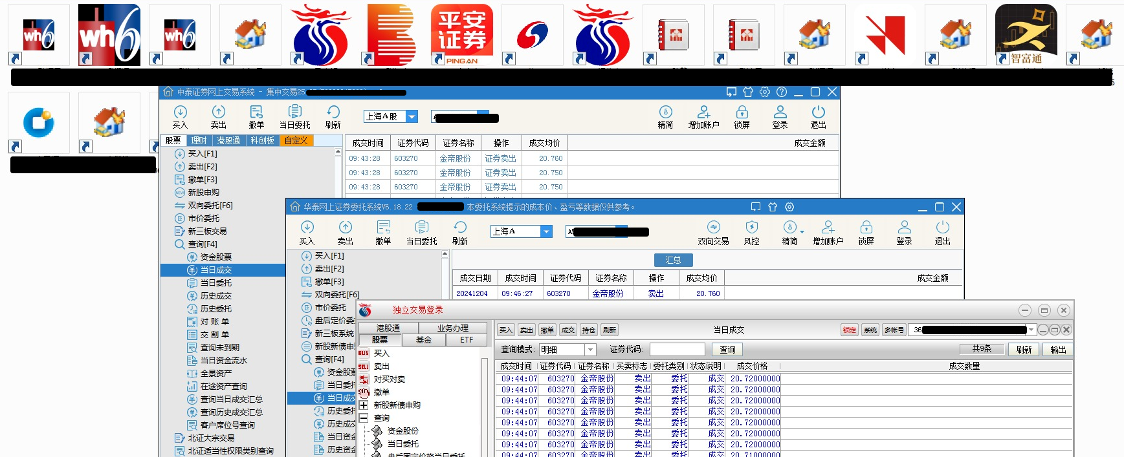Screen dimensions: 1124x457
Task: Click the 卖出 toolbar icon in 华泰 window
Action: (x=346, y=233)
